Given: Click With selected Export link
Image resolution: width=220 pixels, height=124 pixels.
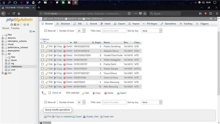Looking at the screenshot, I should (122, 93).
